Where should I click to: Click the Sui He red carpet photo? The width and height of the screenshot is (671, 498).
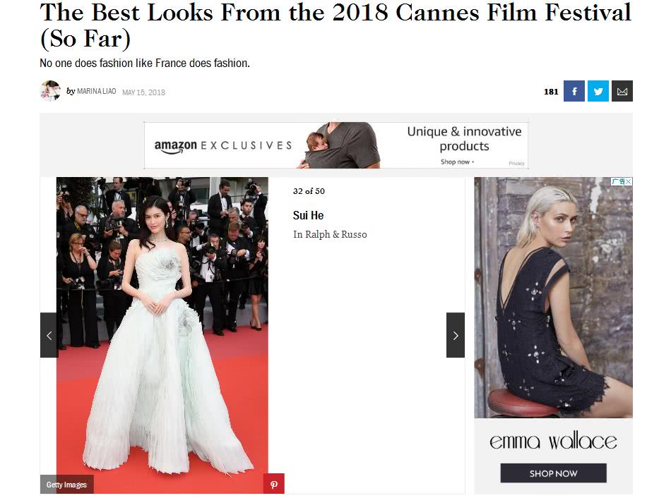(x=162, y=335)
